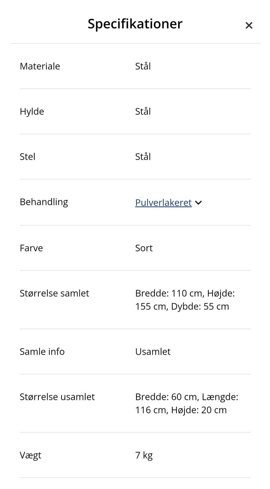
Task: Click the Hylde specification label
Action: (32, 111)
